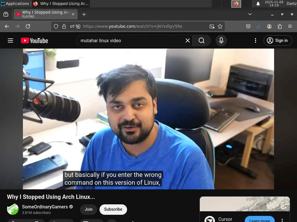Viewport: 297px width, 222px height.
Task: Focus the YouTube URL address bar
Action: 133,26
